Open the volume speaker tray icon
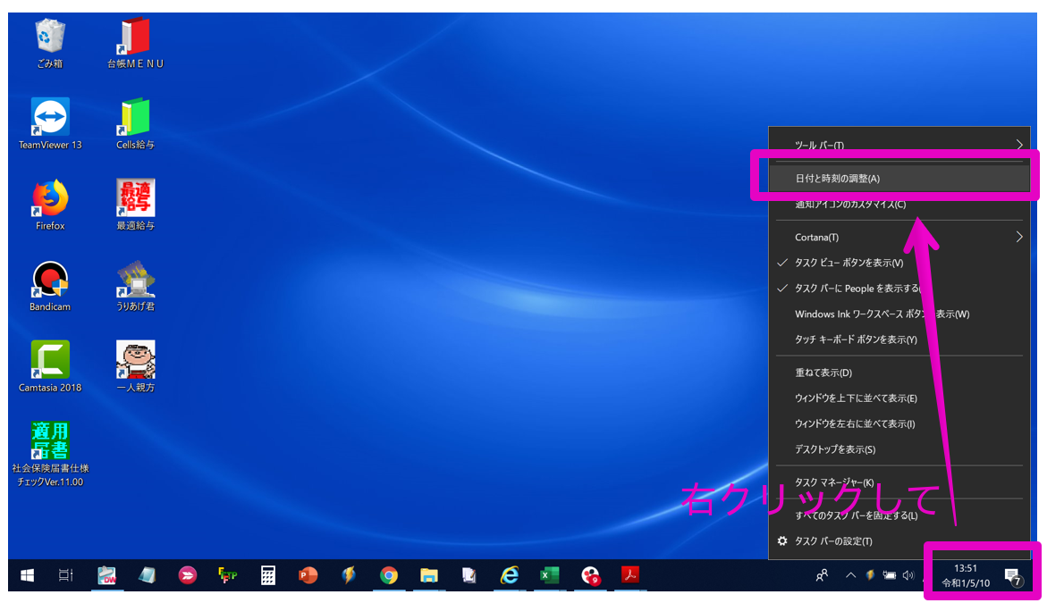The width and height of the screenshot is (1047, 603). tap(908, 575)
